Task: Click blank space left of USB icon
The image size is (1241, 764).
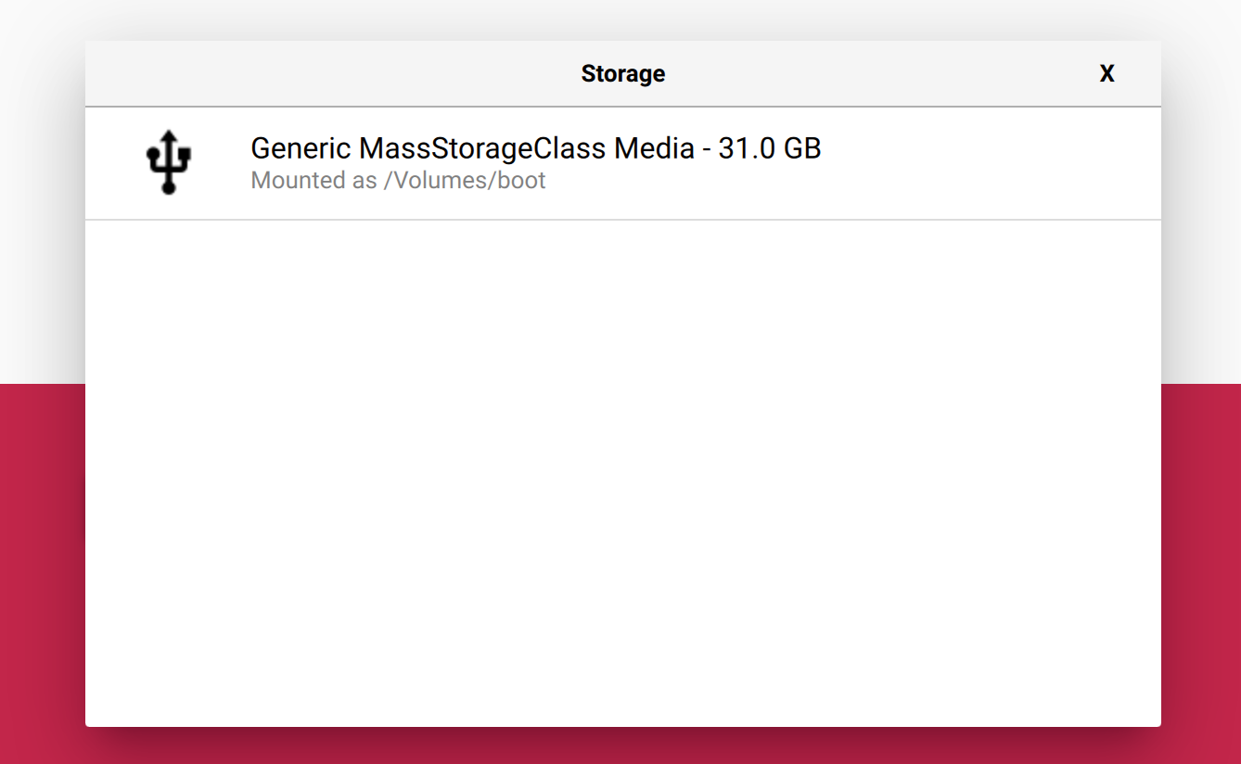Action: click(x=111, y=163)
